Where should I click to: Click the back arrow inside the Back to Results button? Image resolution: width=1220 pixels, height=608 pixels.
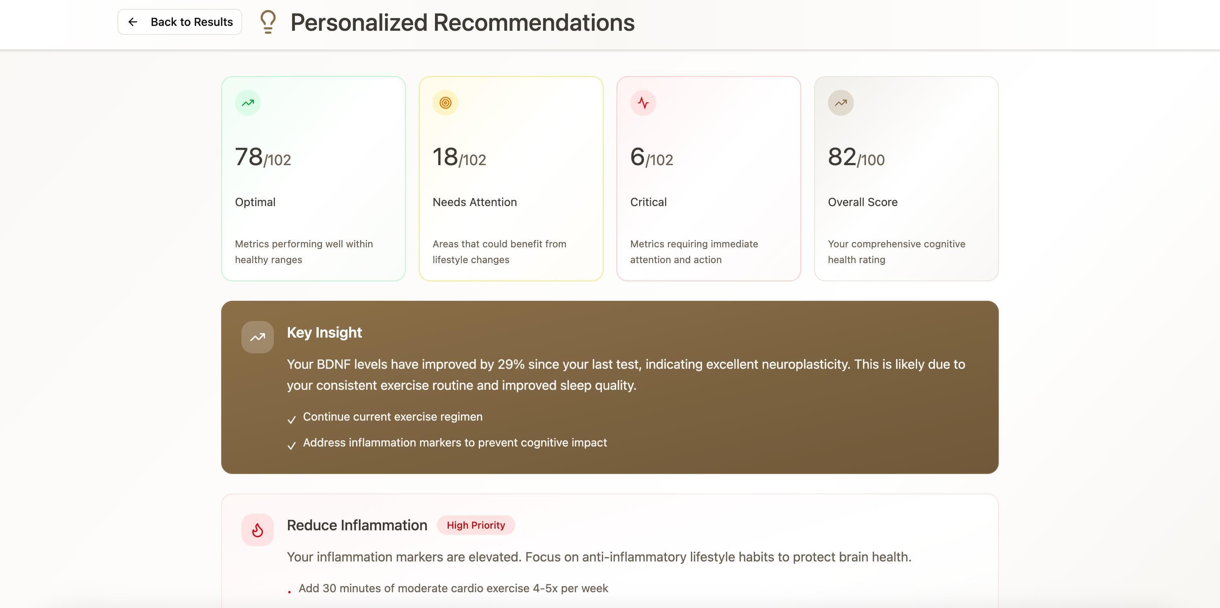pyautogui.click(x=133, y=22)
